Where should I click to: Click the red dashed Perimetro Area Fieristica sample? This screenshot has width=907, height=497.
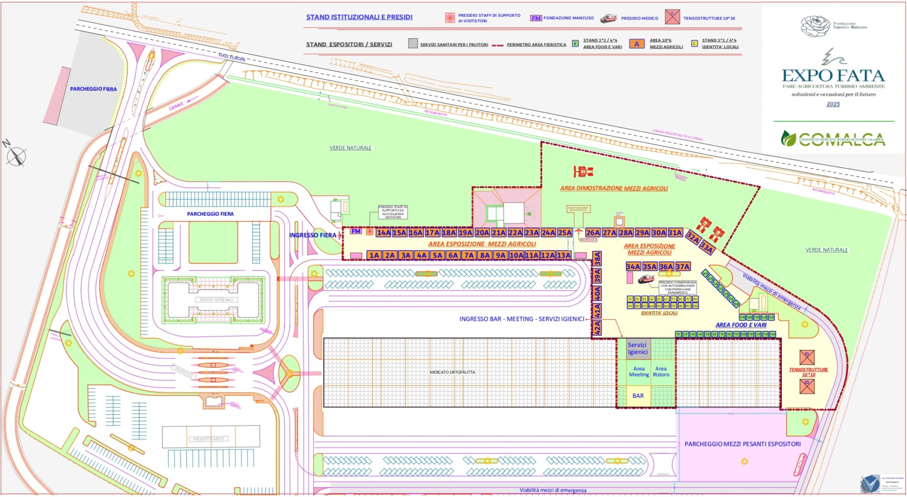click(498, 45)
